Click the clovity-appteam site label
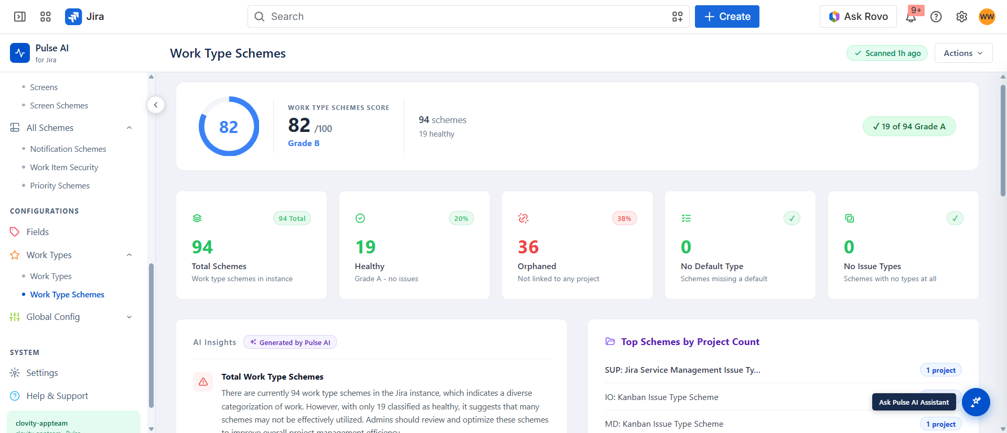Image resolution: width=1007 pixels, height=433 pixels. coord(41,423)
